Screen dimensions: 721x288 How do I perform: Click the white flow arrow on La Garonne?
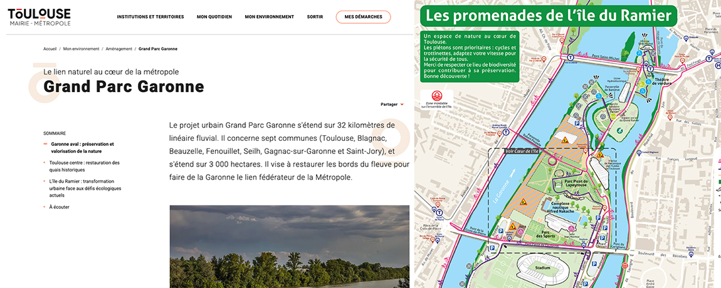click(x=512, y=173)
